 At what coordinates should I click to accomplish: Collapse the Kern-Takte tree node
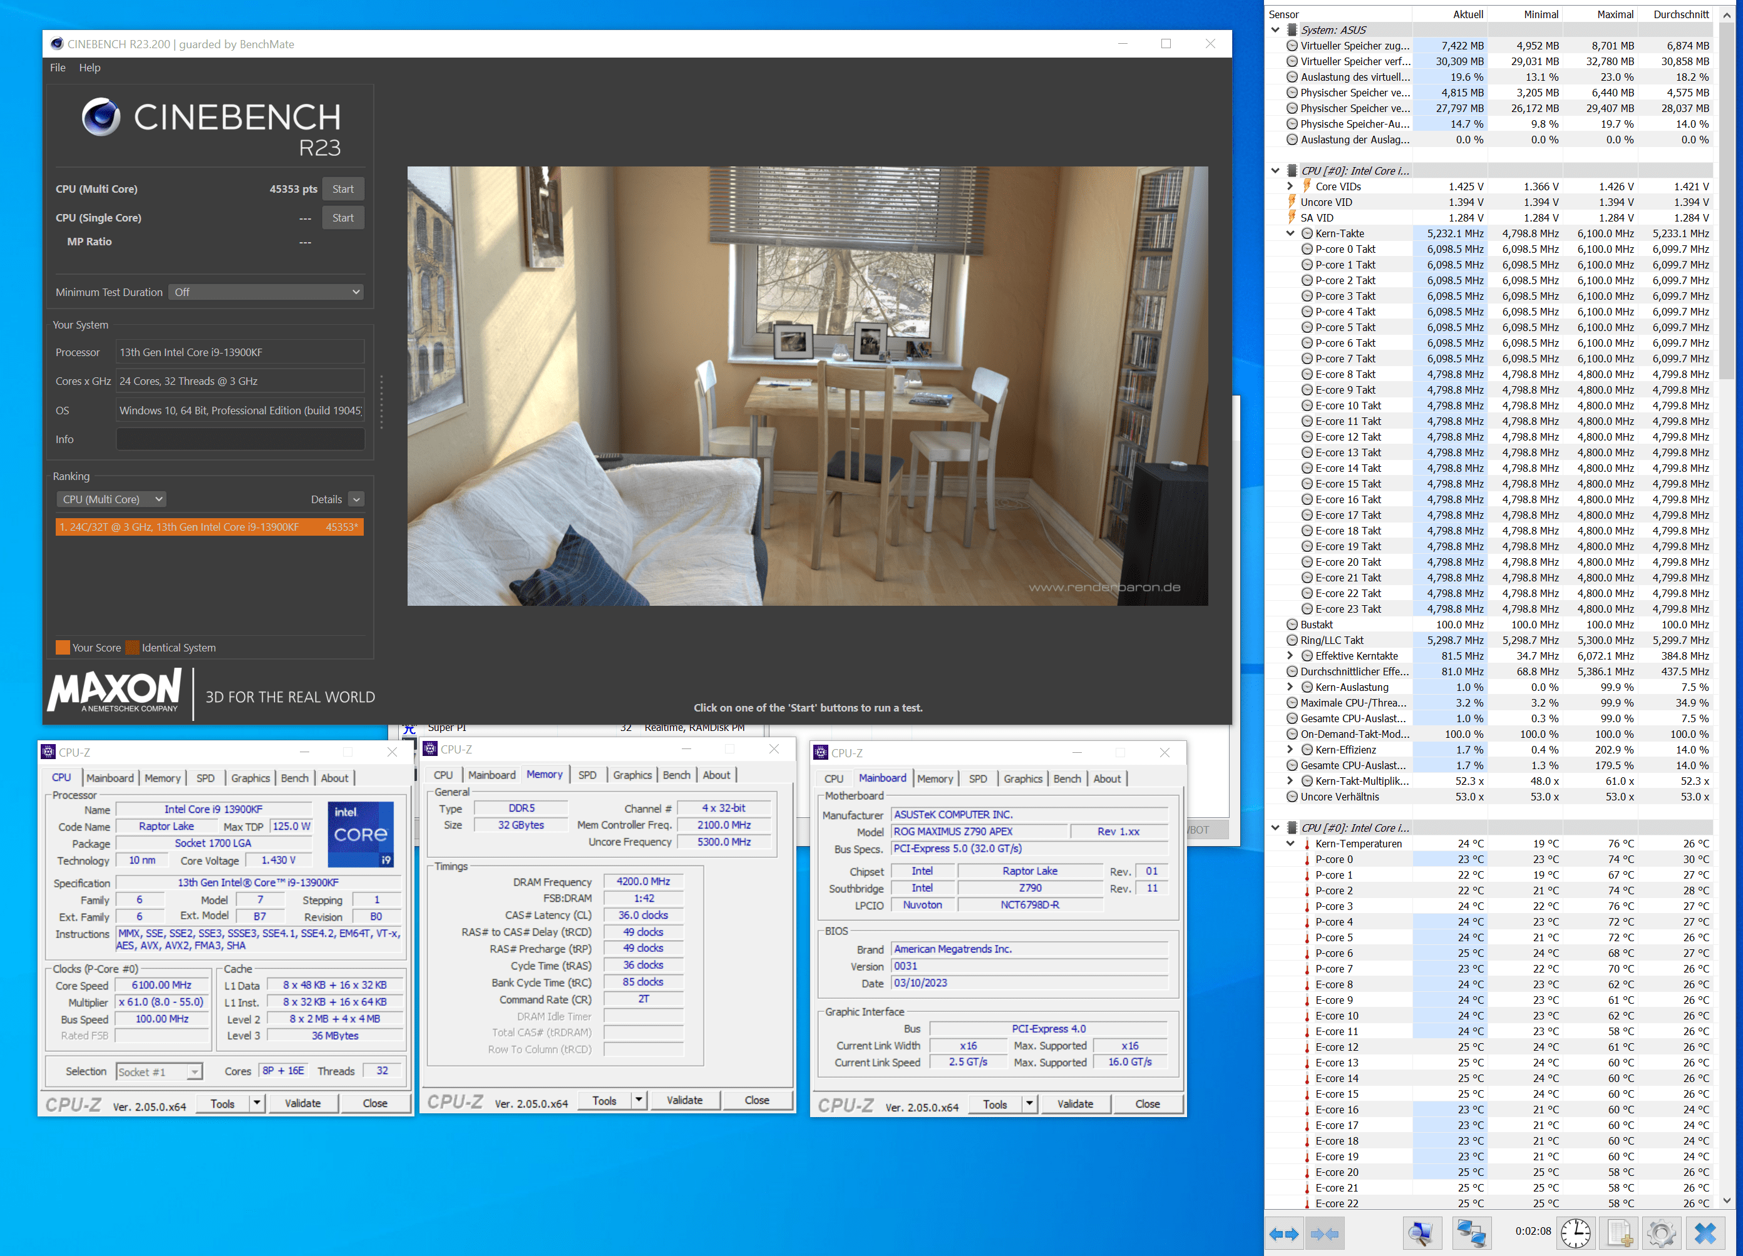pyautogui.click(x=1290, y=233)
